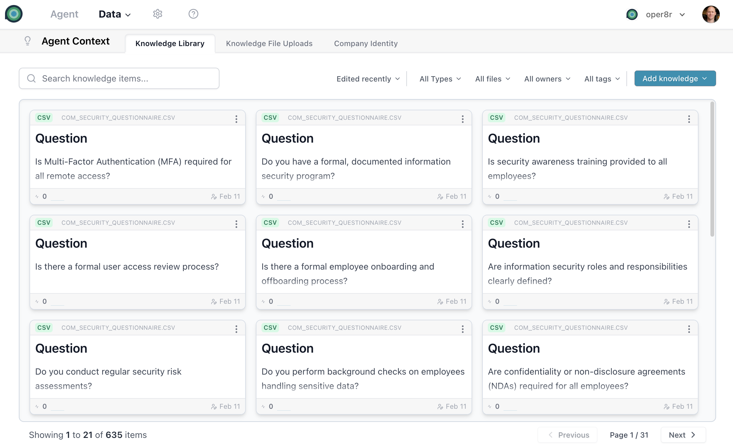Click the user profile avatar picture
Image resolution: width=733 pixels, height=447 pixels.
pos(711,14)
